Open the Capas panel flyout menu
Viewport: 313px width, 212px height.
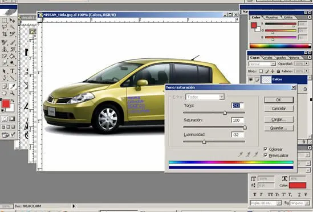310,57
